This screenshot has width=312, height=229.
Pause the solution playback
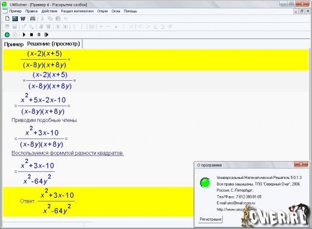click(39, 35)
